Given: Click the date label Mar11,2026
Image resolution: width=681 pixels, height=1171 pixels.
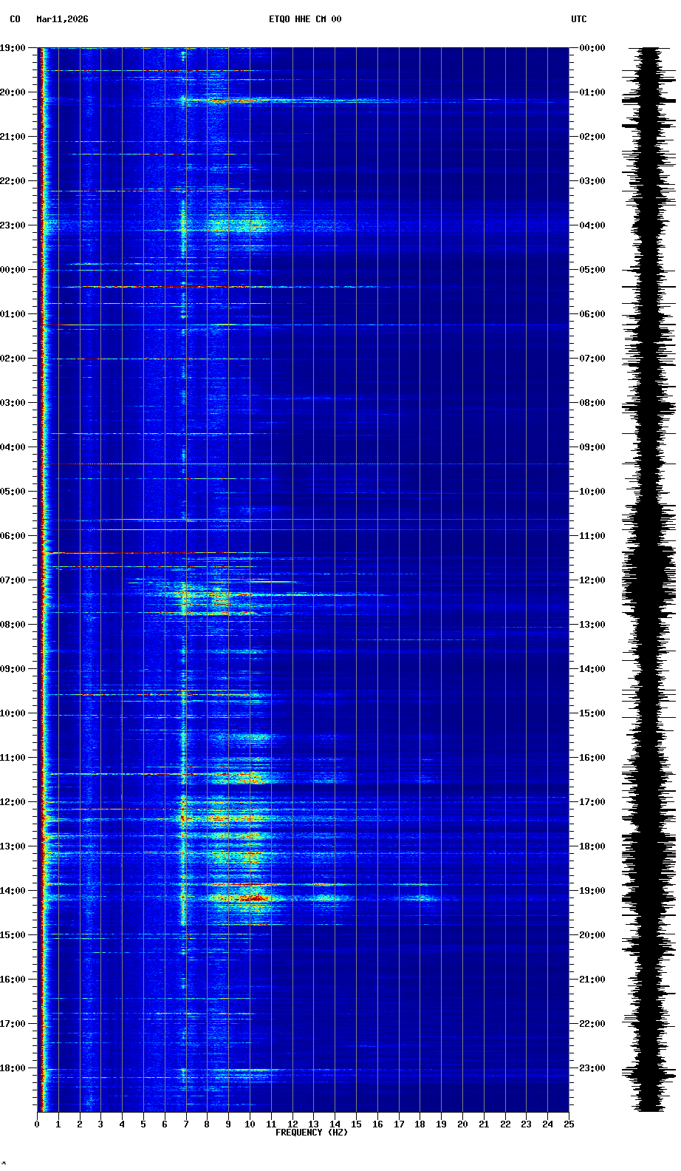Looking at the screenshot, I should click(62, 19).
